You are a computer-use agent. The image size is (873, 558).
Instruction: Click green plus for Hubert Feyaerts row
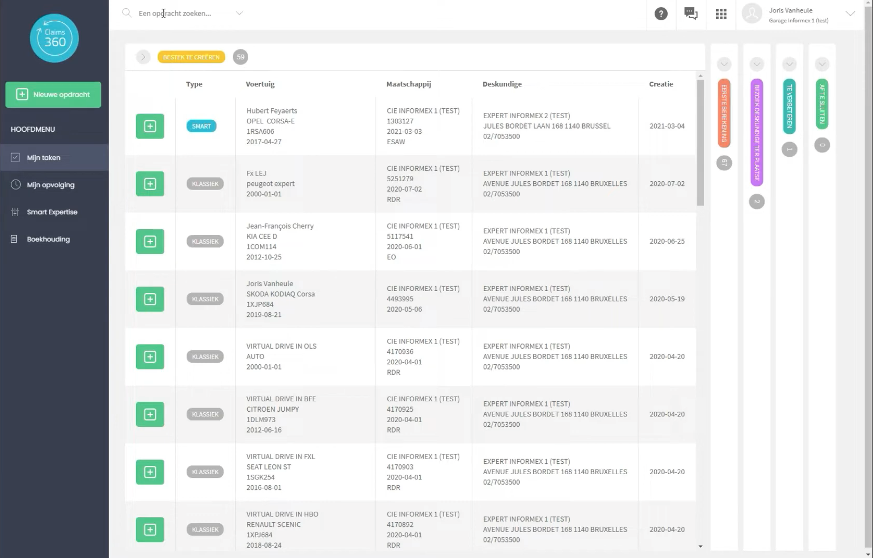150,126
